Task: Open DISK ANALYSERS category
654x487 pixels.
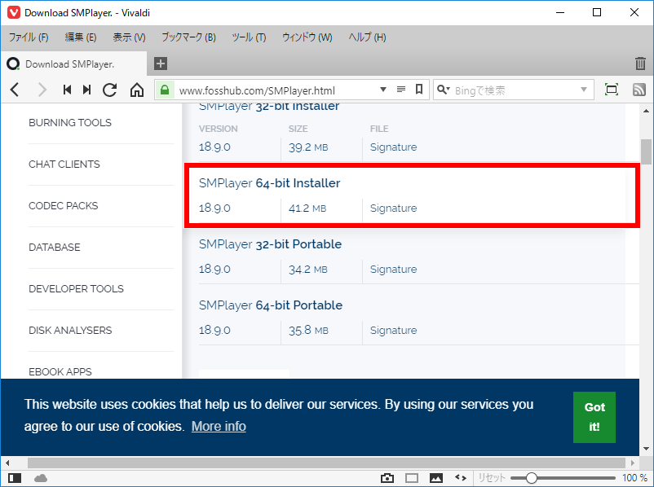Action: pyautogui.click(x=70, y=331)
